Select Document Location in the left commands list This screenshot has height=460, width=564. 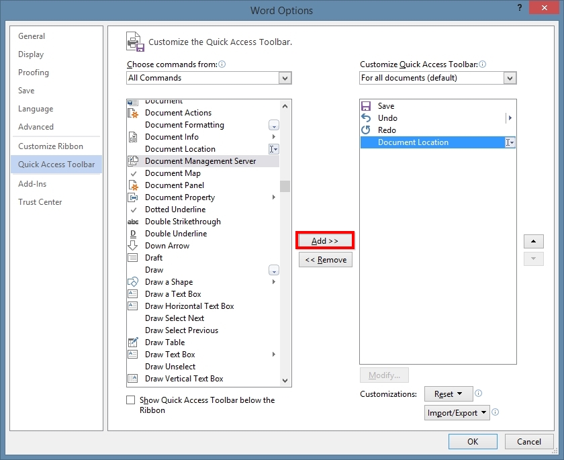pos(203,149)
